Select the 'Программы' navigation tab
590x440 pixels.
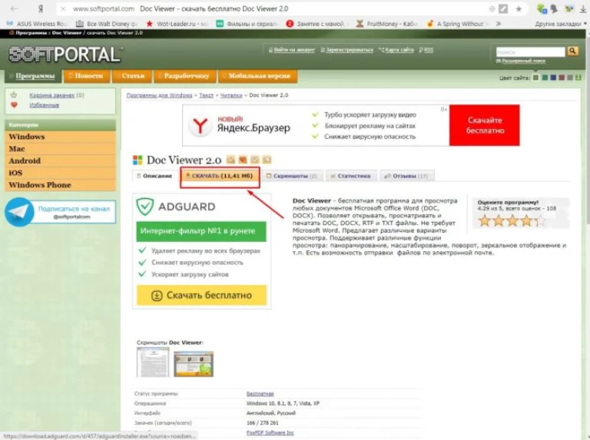33,76
